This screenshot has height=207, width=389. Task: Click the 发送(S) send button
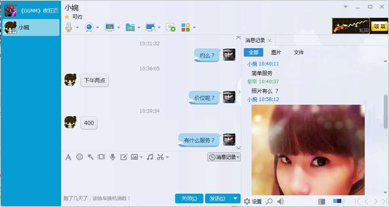click(x=218, y=199)
